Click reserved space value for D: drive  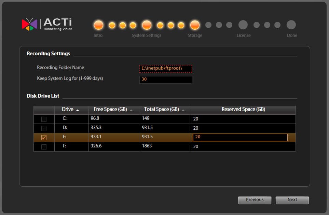pos(195,128)
